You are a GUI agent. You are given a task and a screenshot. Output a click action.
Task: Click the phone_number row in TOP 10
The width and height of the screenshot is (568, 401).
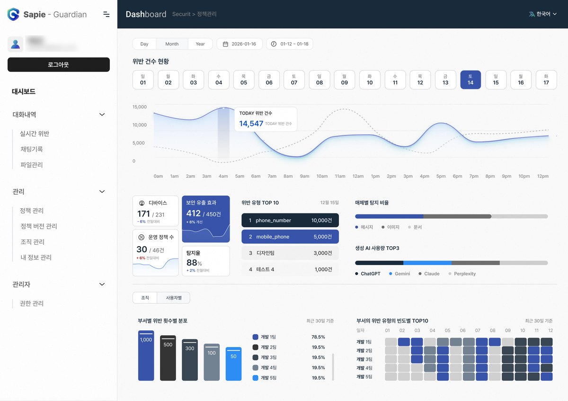290,220
